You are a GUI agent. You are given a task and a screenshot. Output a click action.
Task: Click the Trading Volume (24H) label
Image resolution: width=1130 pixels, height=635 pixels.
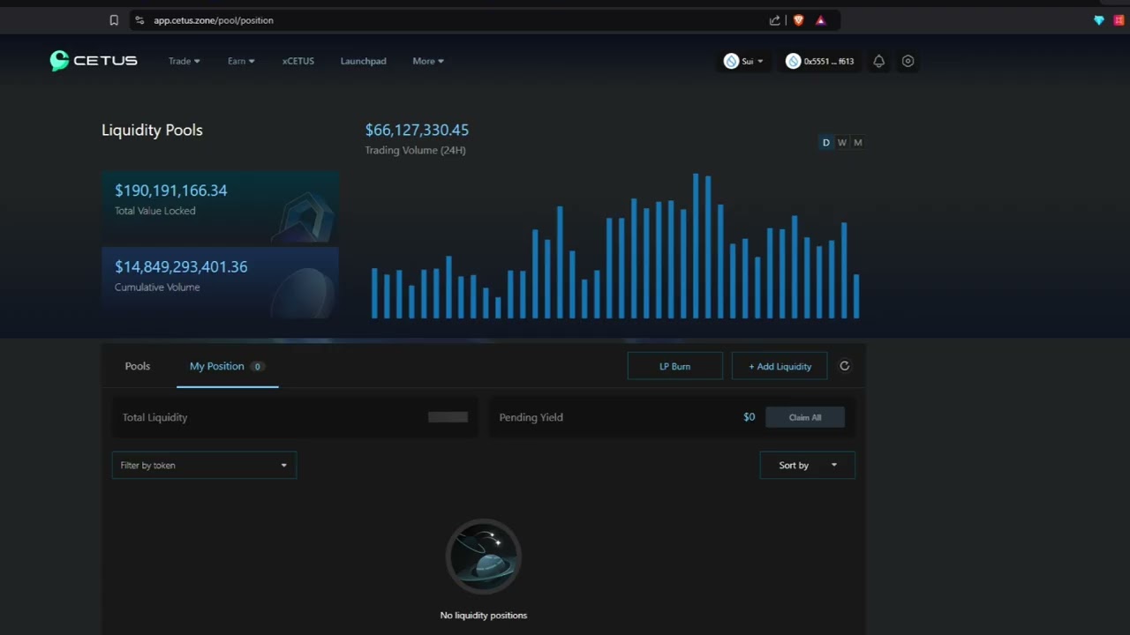[416, 150]
